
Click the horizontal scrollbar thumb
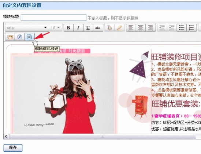point(103,136)
